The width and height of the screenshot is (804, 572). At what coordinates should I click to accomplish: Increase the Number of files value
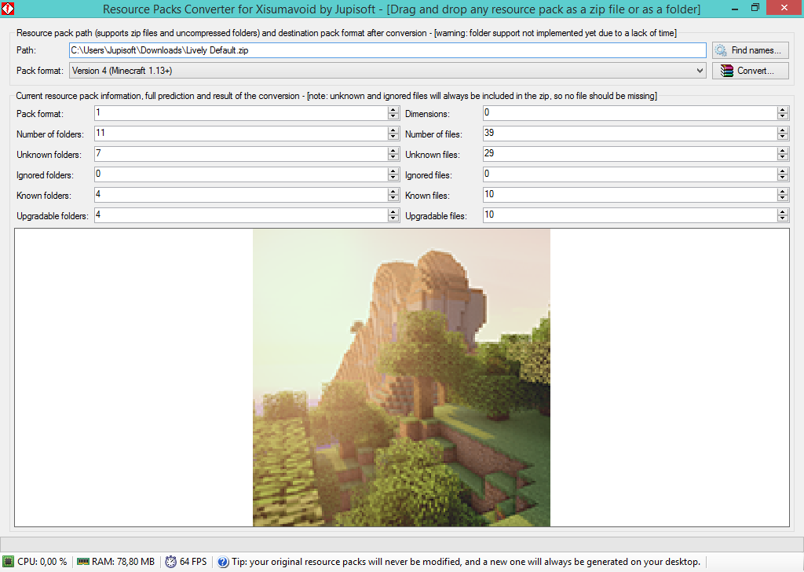pos(783,130)
